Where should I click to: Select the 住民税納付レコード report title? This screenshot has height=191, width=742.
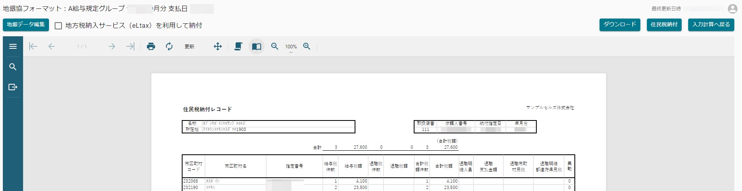pos(207,109)
